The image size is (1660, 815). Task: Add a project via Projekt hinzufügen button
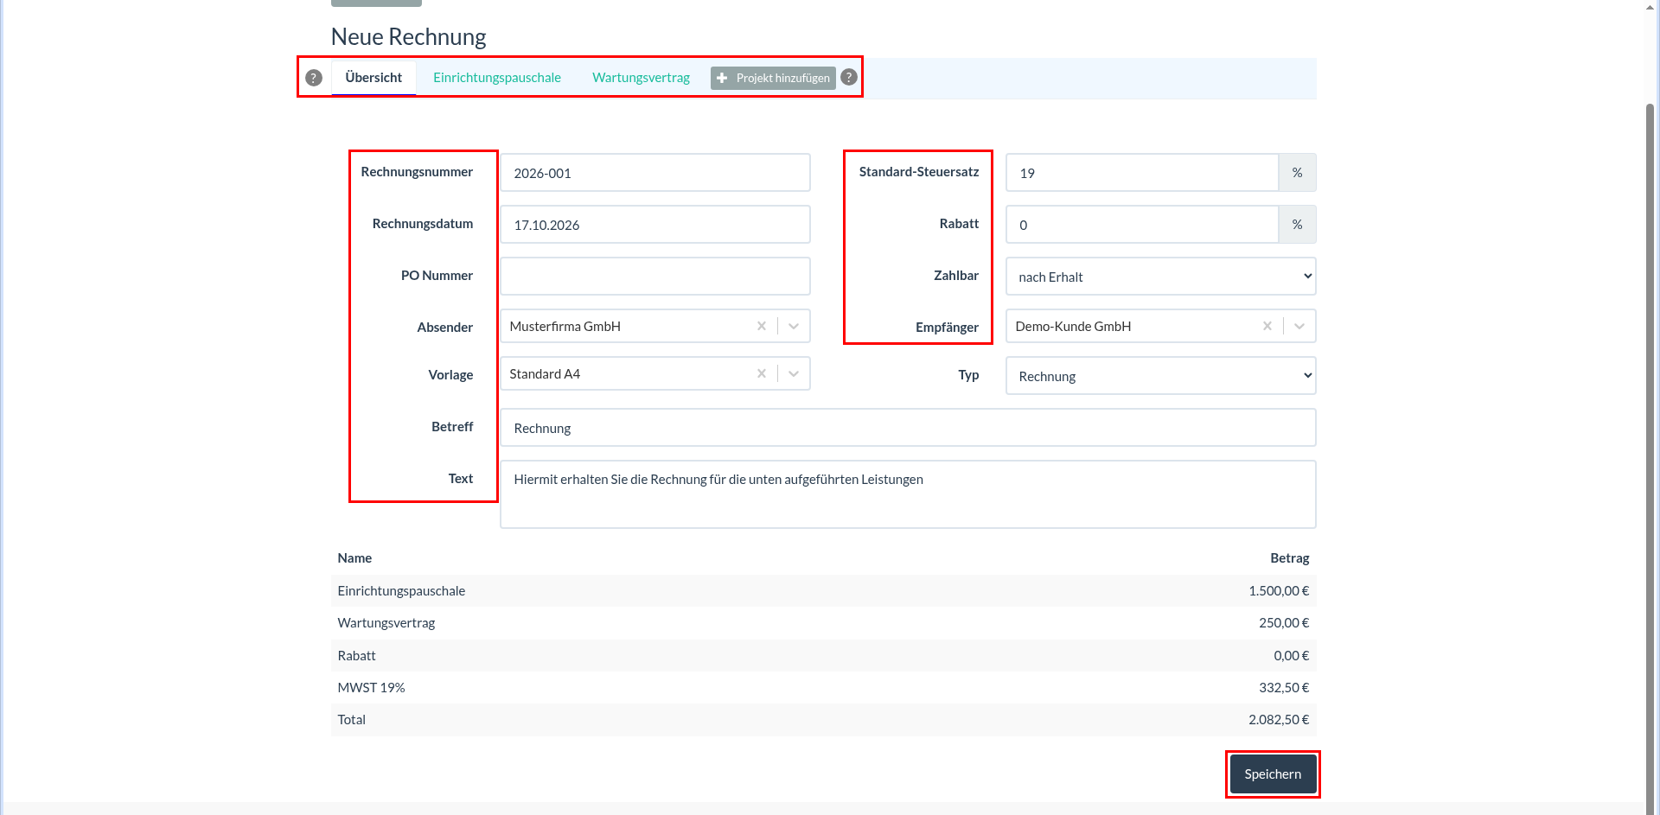[773, 78]
